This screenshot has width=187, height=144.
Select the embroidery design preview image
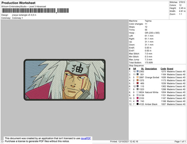(65, 80)
